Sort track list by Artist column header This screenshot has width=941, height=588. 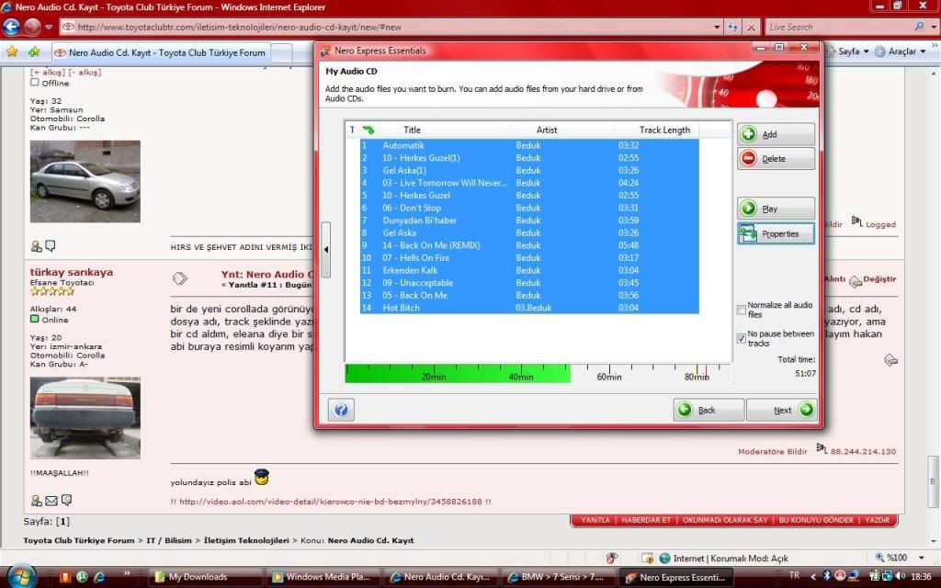(x=547, y=130)
